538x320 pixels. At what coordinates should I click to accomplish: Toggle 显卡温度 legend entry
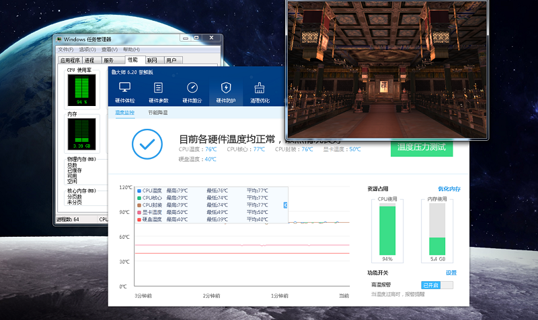pos(149,212)
